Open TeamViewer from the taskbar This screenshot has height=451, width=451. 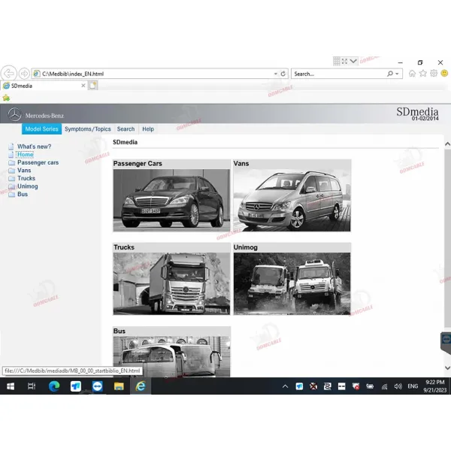click(x=97, y=386)
